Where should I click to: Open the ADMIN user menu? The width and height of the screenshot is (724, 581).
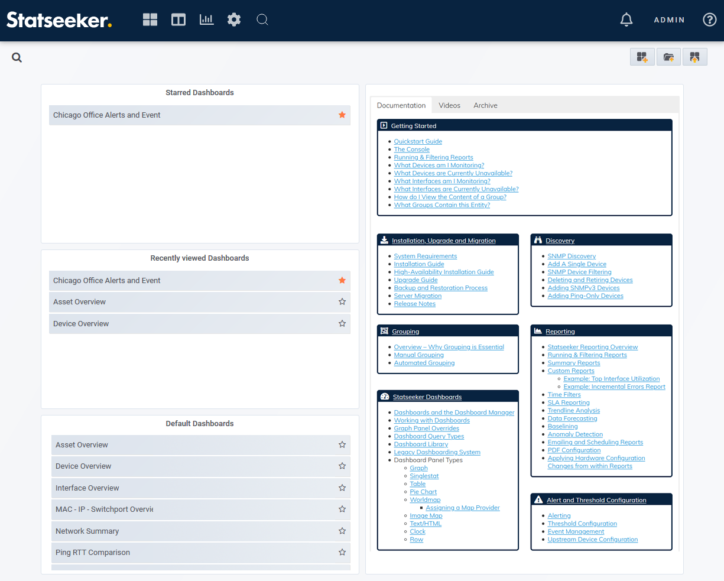coord(669,20)
